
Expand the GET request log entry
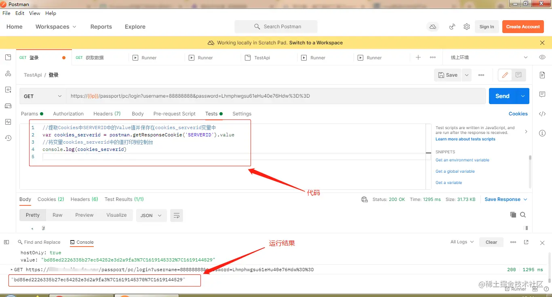[12, 270]
